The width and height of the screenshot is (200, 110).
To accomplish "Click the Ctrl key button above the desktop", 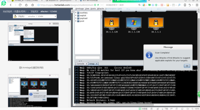I will coord(143,9).
